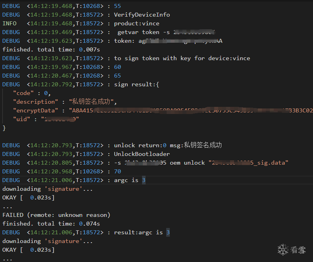Click the 'sign result:{' text

[x=136, y=84]
